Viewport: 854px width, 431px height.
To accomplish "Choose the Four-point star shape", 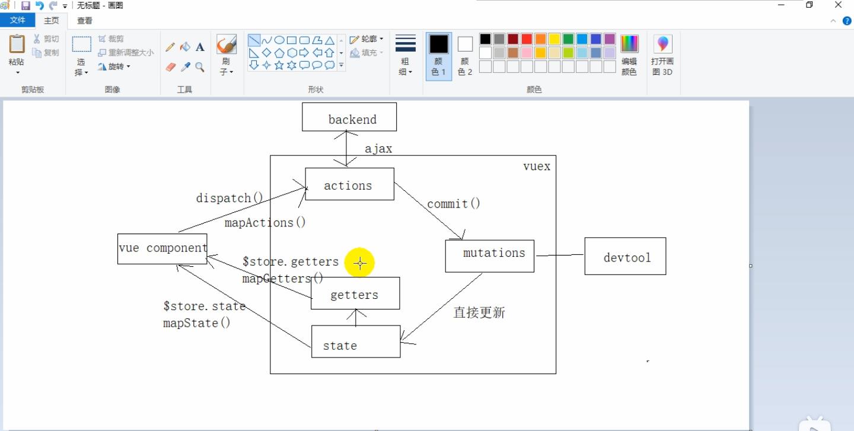I will coord(267,65).
